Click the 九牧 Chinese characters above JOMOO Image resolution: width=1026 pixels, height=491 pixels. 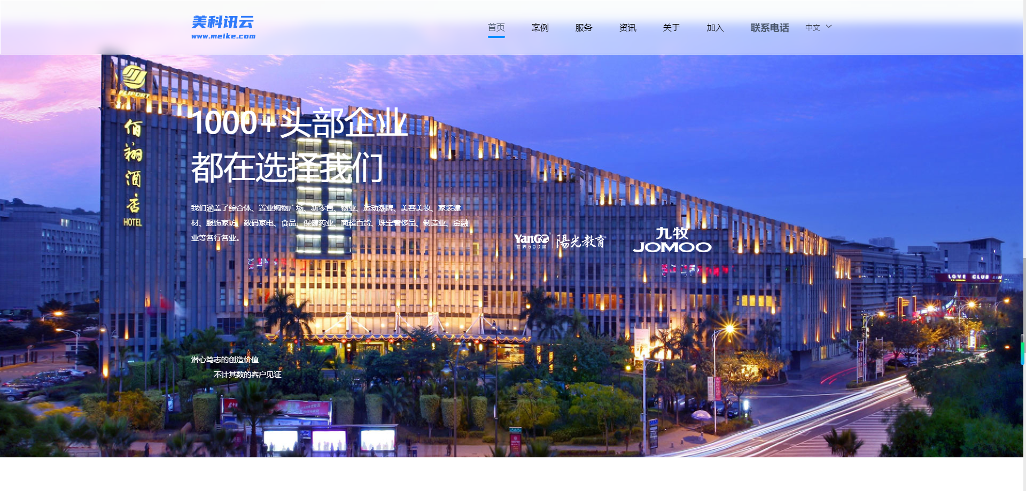[672, 233]
